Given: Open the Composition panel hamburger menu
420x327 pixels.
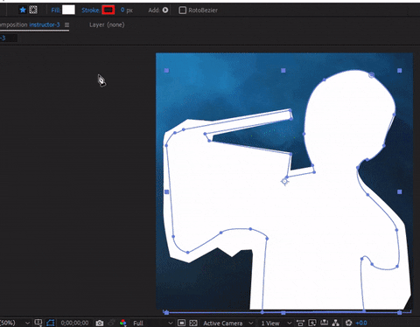Looking at the screenshot, I should (66, 25).
